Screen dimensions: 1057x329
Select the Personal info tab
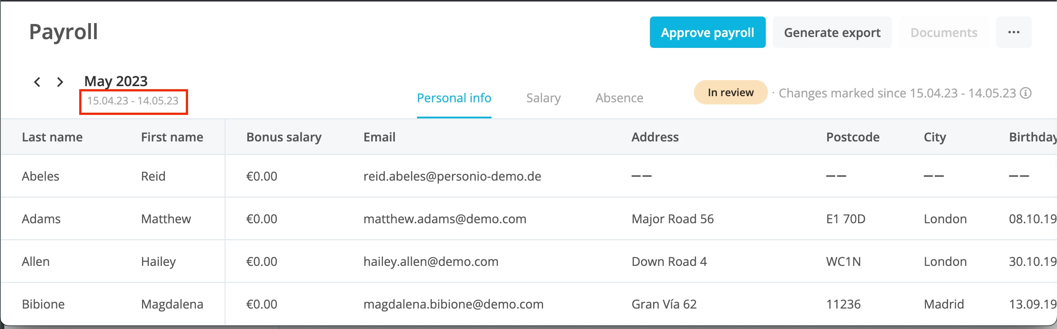point(454,98)
